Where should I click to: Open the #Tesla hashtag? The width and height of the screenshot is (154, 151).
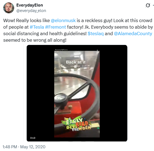pyautogui.click(x=37, y=27)
